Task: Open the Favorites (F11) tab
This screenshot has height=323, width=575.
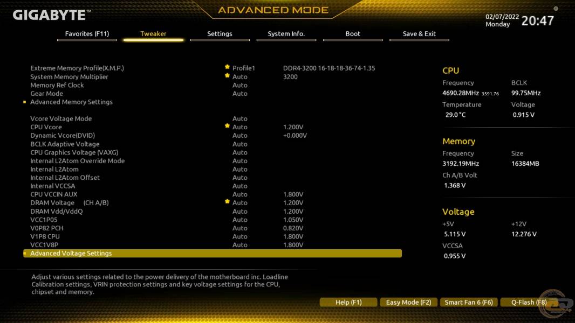Action: click(x=87, y=34)
